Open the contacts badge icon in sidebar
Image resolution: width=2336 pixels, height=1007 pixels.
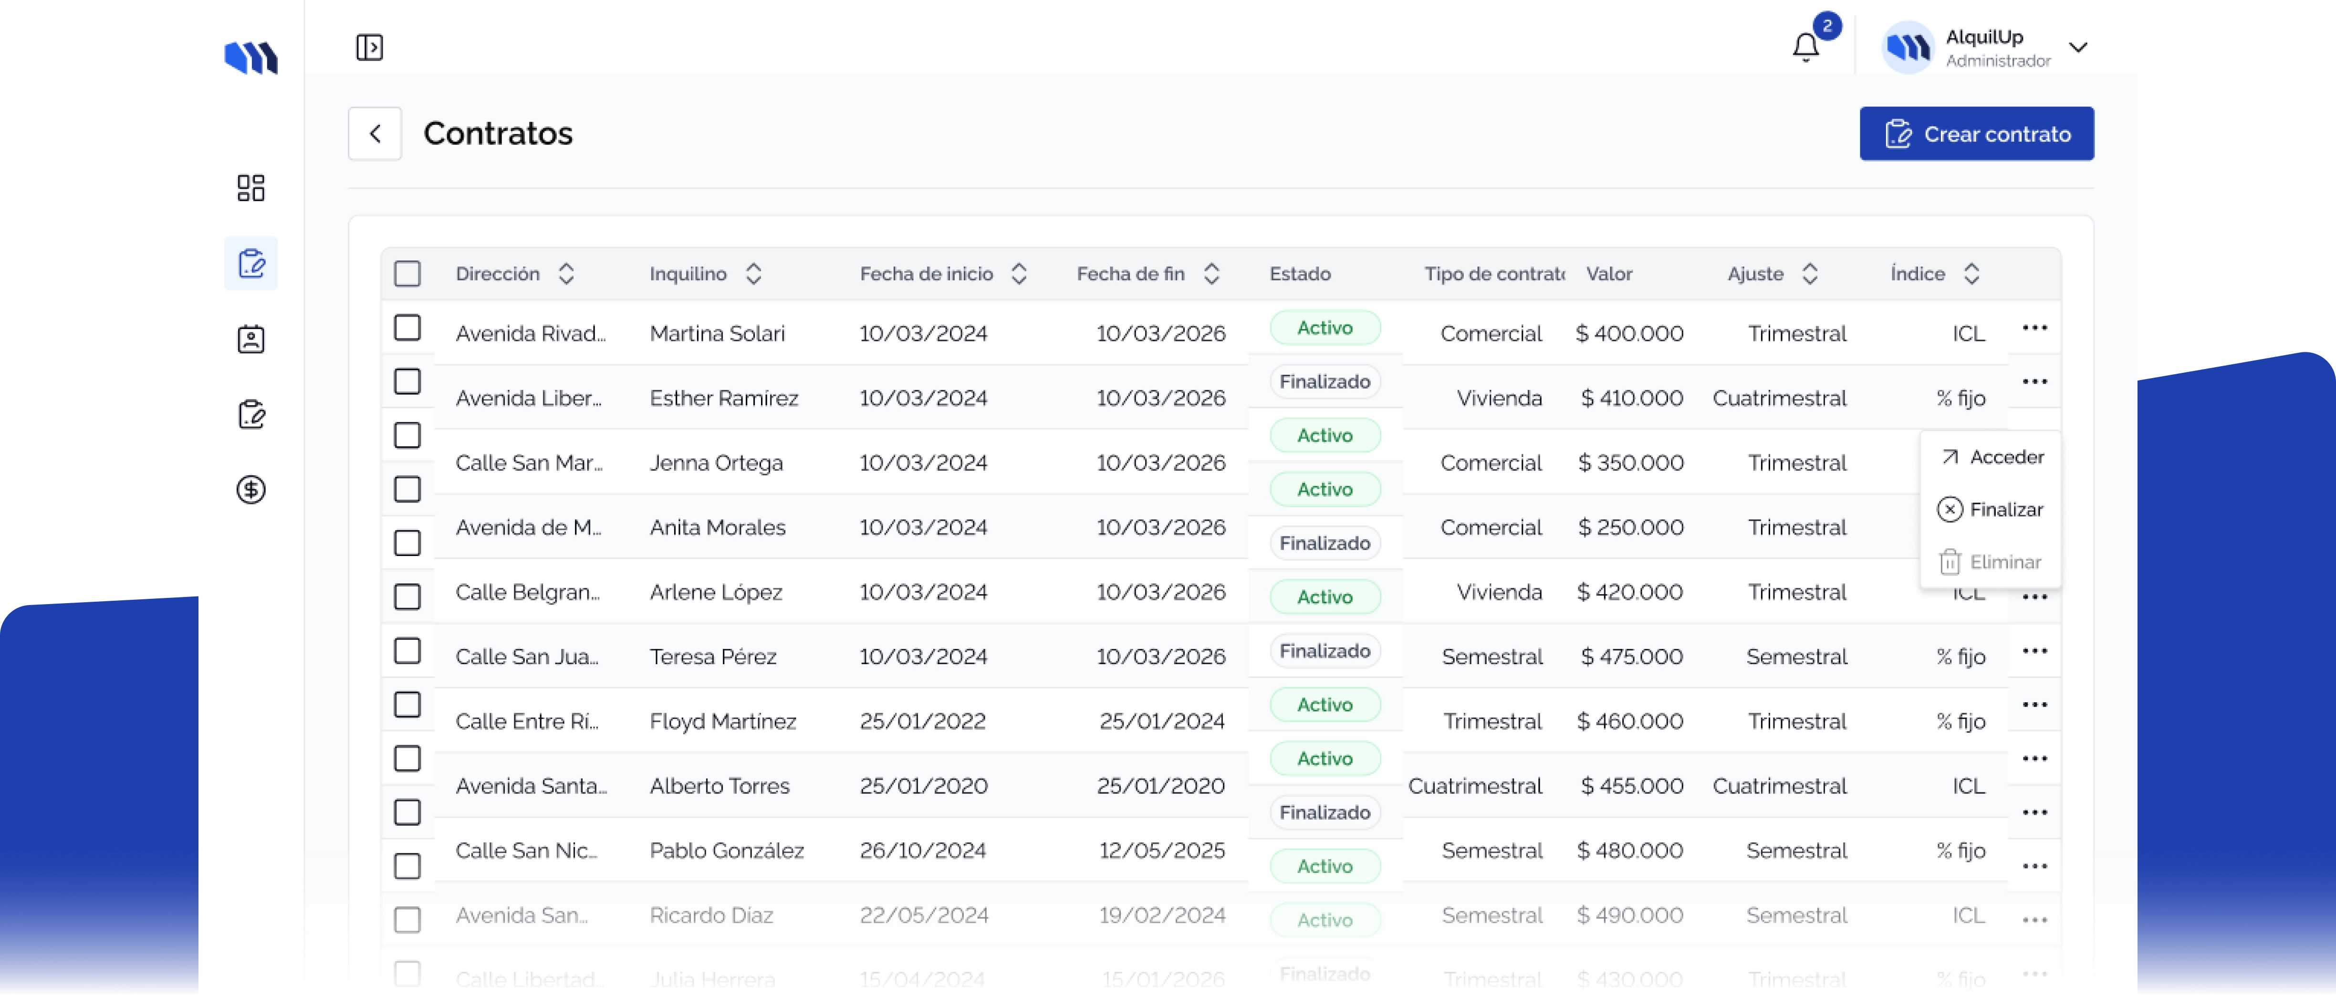(250, 339)
